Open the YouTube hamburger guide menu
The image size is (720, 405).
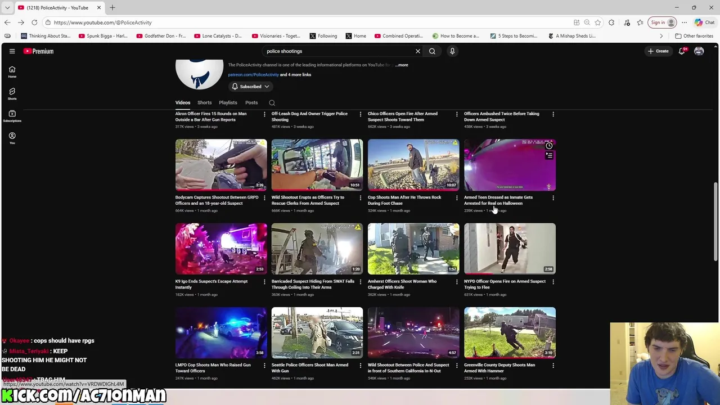[12, 51]
